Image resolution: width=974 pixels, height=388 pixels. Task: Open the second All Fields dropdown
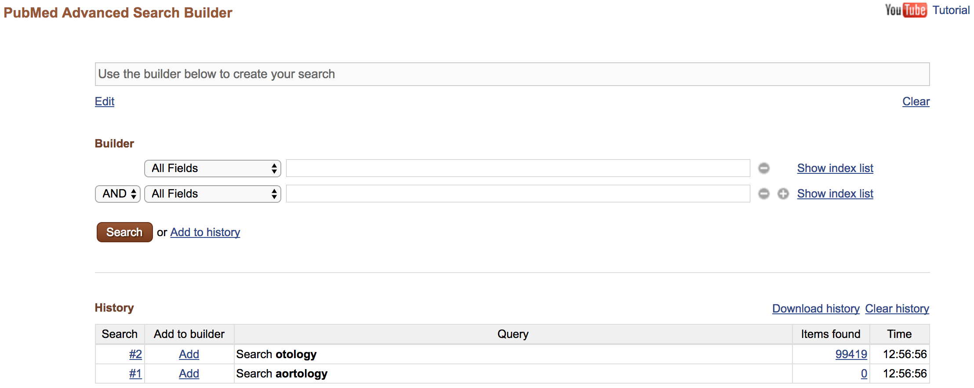tap(212, 194)
